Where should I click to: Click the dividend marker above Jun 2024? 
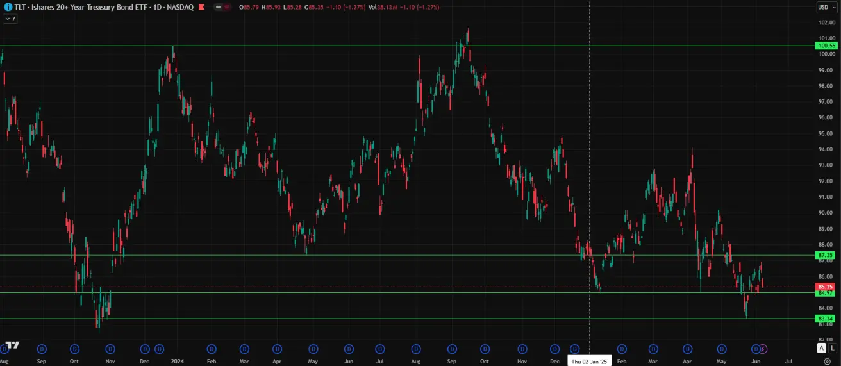(349, 349)
